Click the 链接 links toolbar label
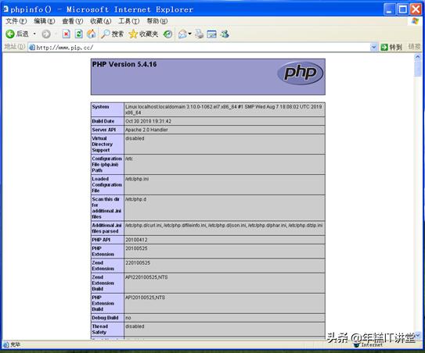425x353 pixels. coord(414,47)
